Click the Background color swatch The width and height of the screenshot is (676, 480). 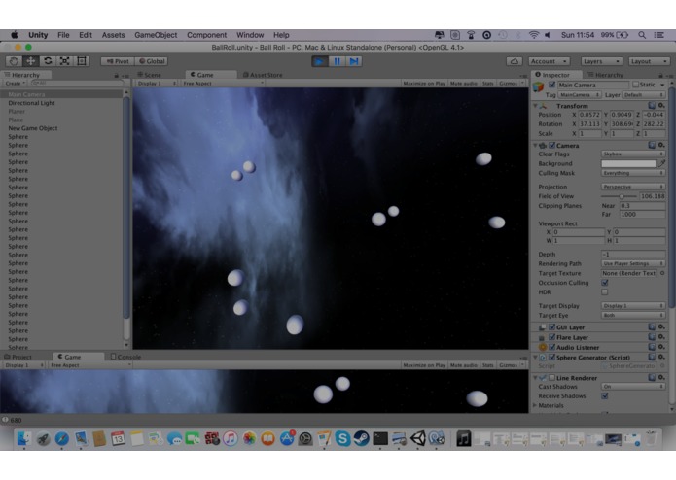pyautogui.click(x=628, y=163)
